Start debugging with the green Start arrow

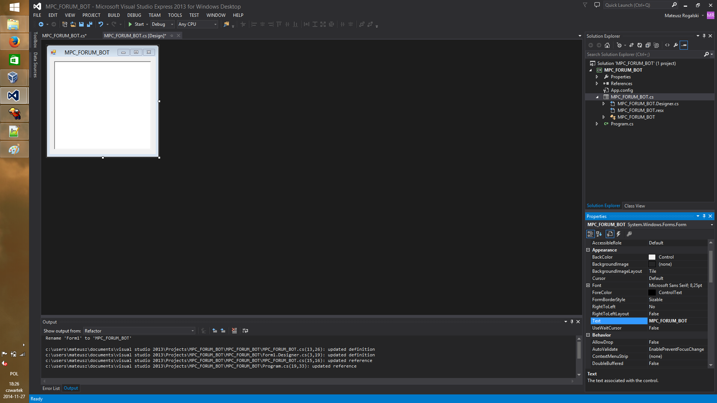[130, 24]
